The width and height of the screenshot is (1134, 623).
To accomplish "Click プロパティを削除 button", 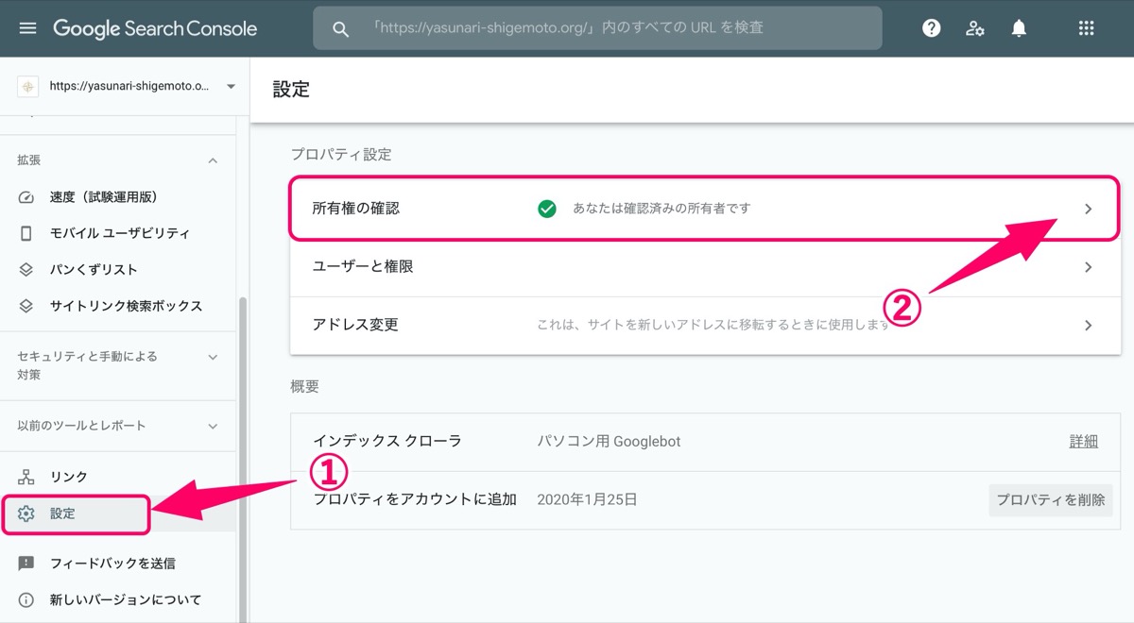I will point(1051,500).
